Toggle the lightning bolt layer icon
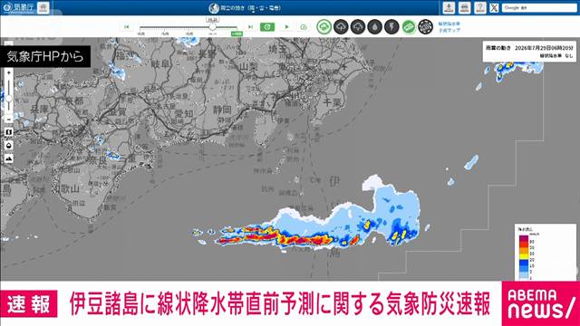The width and height of the screenshot is (580, 326). tap(391, 26)
